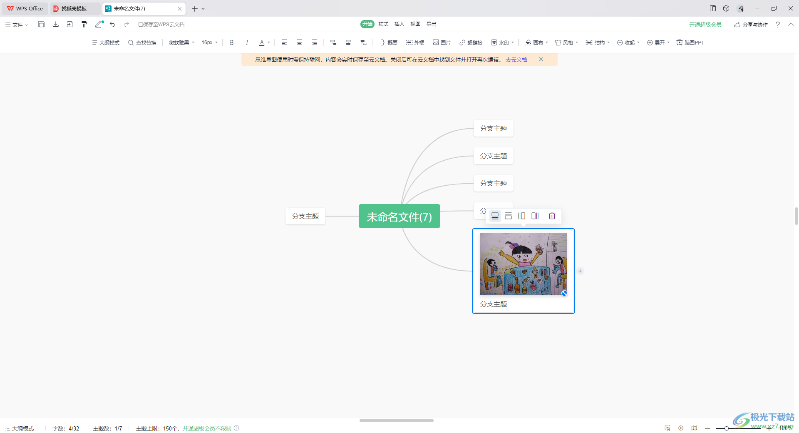Click the drawing image thumbnail in node
This screenshot has height=433, width=799.
pos(524,264)
